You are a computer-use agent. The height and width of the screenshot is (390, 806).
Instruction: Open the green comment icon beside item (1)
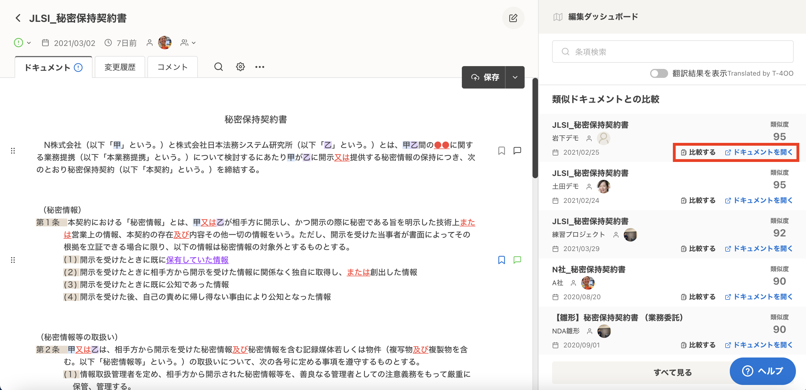point(517,260)
